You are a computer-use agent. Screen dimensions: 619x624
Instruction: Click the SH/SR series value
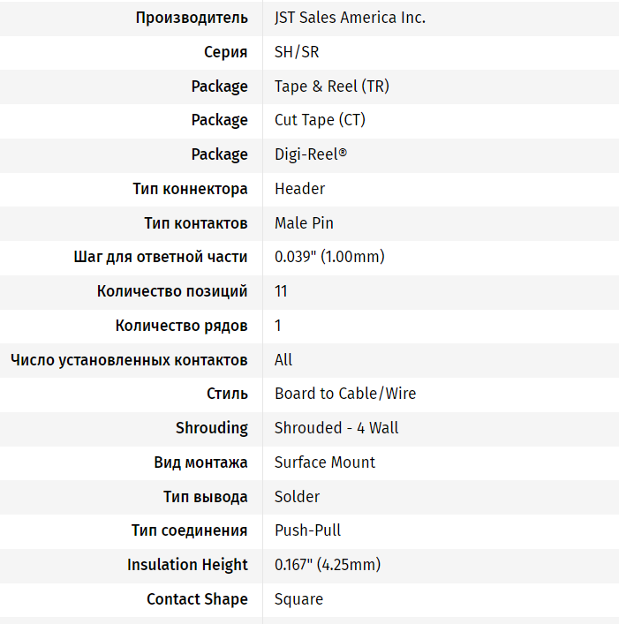[297, 52]
